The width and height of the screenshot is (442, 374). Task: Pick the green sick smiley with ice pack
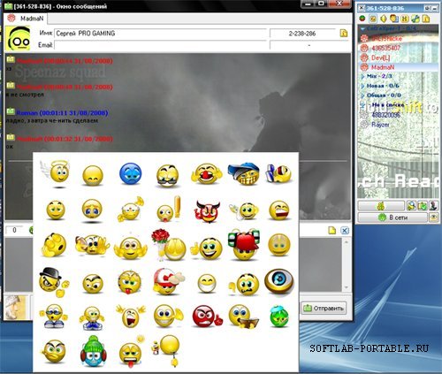pos(278,317)
